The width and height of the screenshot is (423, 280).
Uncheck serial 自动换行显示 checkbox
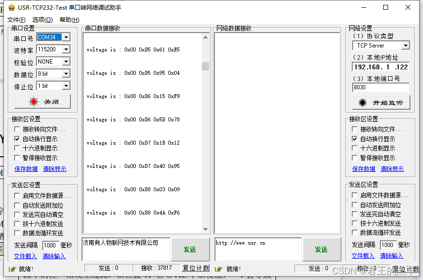point(17,139)
